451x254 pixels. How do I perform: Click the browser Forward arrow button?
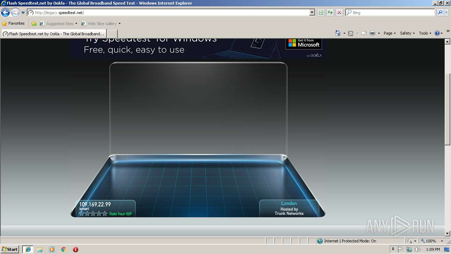tap(15, 13)
